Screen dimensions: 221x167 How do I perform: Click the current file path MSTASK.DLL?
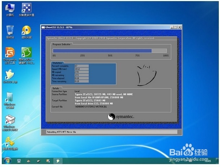(x=91, y=107)
